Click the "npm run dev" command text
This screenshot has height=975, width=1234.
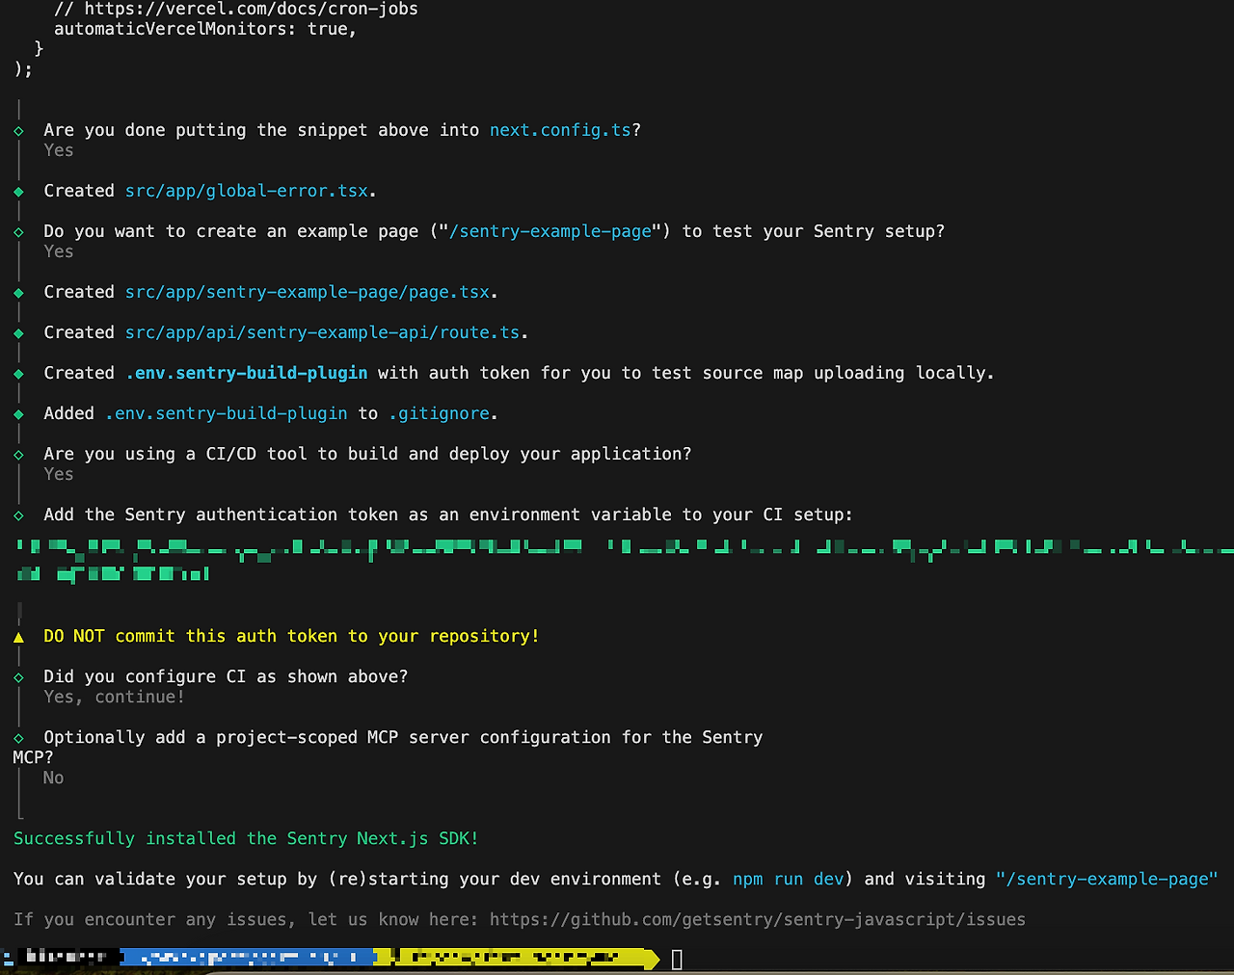coord(789,879)
